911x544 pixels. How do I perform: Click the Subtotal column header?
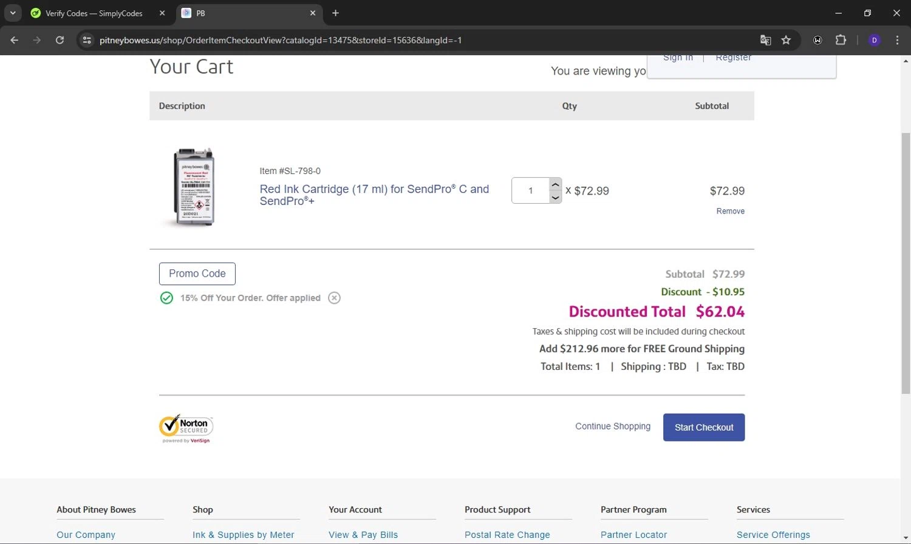pos(712,106)
